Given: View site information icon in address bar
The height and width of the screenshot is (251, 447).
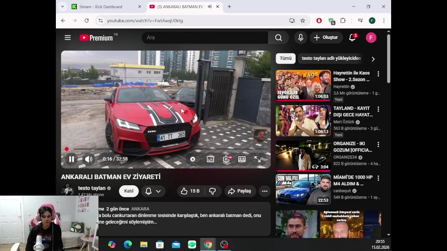Looking at the screenshot, I should [101, 21].
